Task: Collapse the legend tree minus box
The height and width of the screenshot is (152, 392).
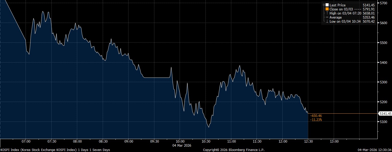Action: (324, 5)
